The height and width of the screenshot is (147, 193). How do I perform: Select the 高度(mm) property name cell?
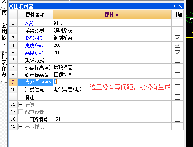click(35, 53)
